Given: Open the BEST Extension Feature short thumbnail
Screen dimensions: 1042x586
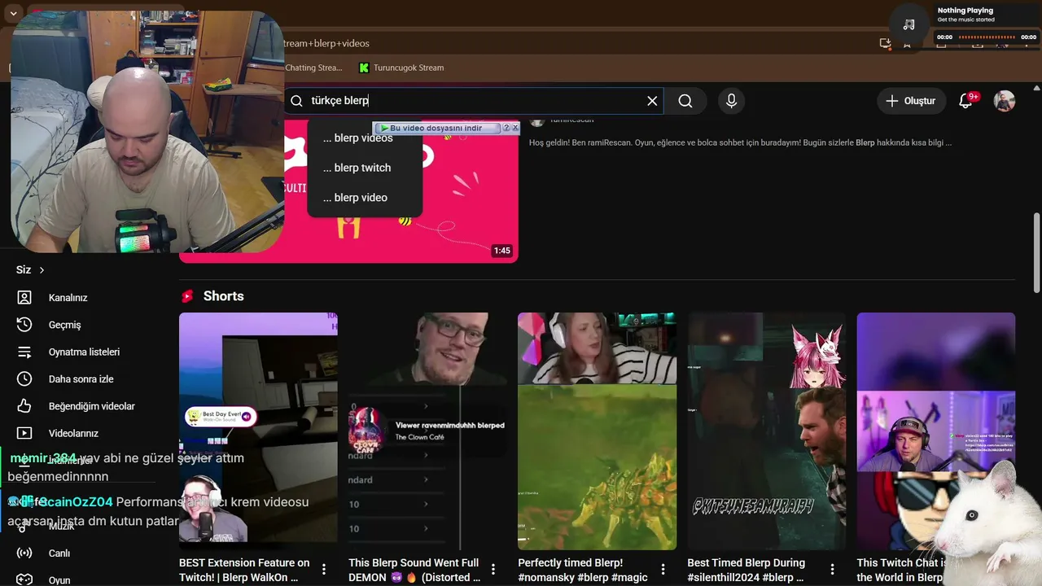Looking at the screenshot, I should pos(258,431).
